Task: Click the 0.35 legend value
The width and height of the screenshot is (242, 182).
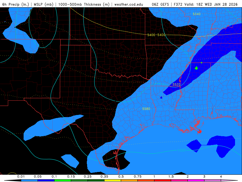Action: click(x=104, y=177)
